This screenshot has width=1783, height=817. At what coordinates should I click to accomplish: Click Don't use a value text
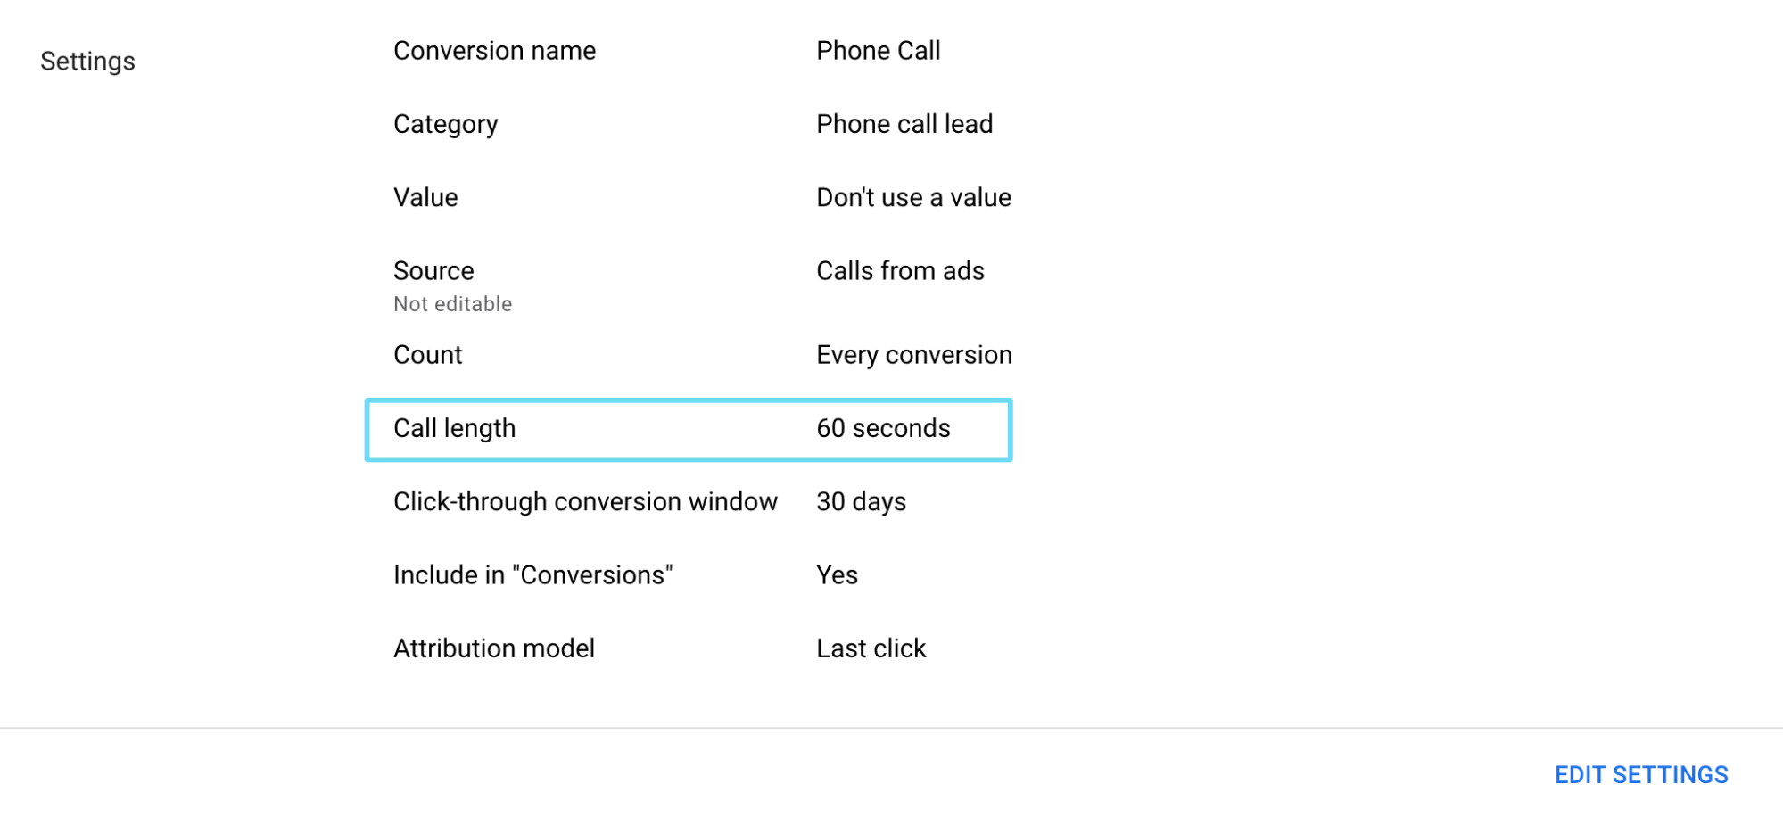click(x=913, y=197)
